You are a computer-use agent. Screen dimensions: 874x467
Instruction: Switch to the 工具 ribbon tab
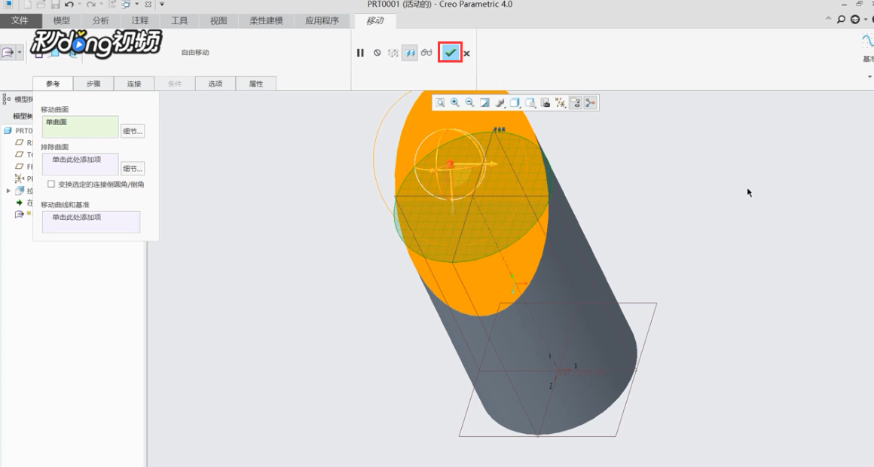click(x=179, y=20)
